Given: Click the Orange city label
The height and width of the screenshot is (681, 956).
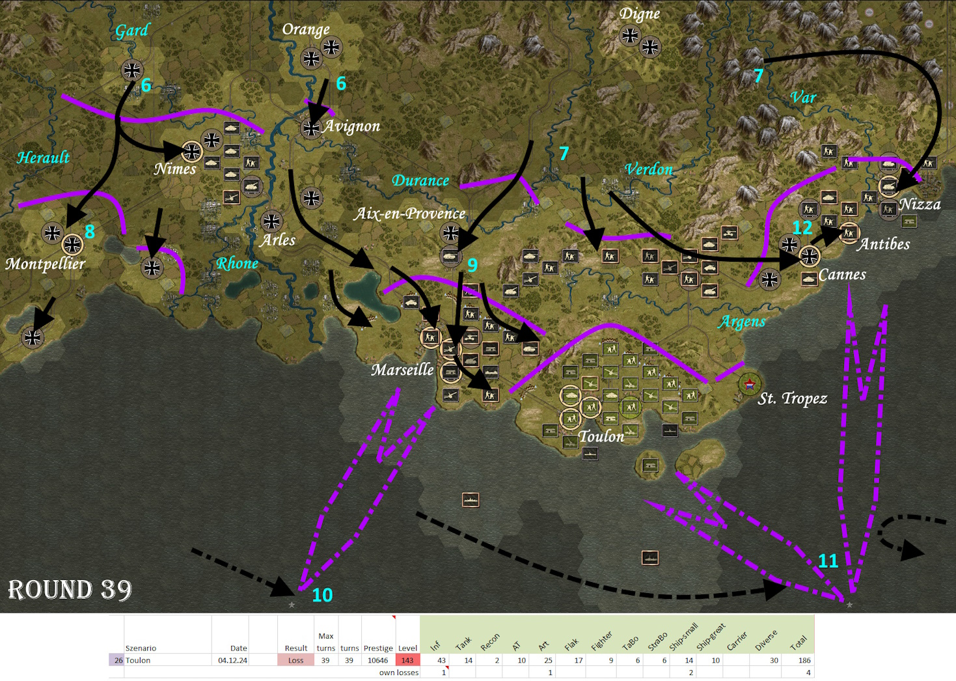Looking at the screenshot, I should (x=306, y=30).
